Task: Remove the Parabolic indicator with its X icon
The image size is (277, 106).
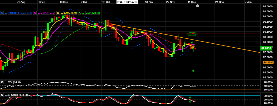Action: (2, 13)
